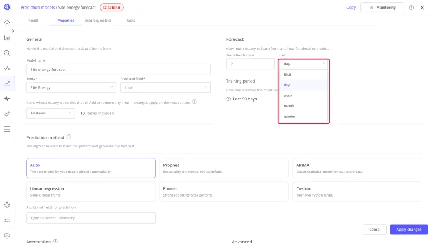Click the info icon next to Aggregation
433x243 pixels.
tap(56, 241)
